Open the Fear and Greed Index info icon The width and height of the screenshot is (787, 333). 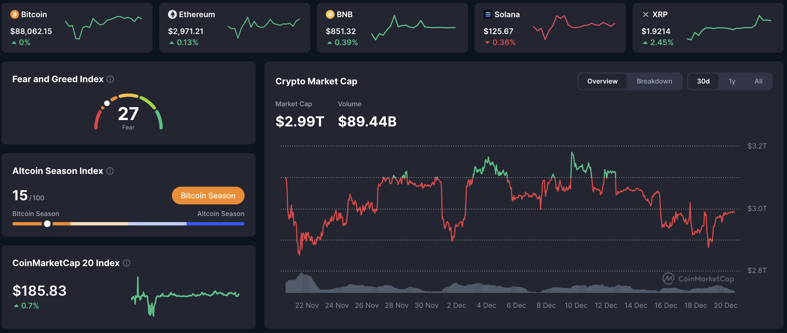point(110,79)
